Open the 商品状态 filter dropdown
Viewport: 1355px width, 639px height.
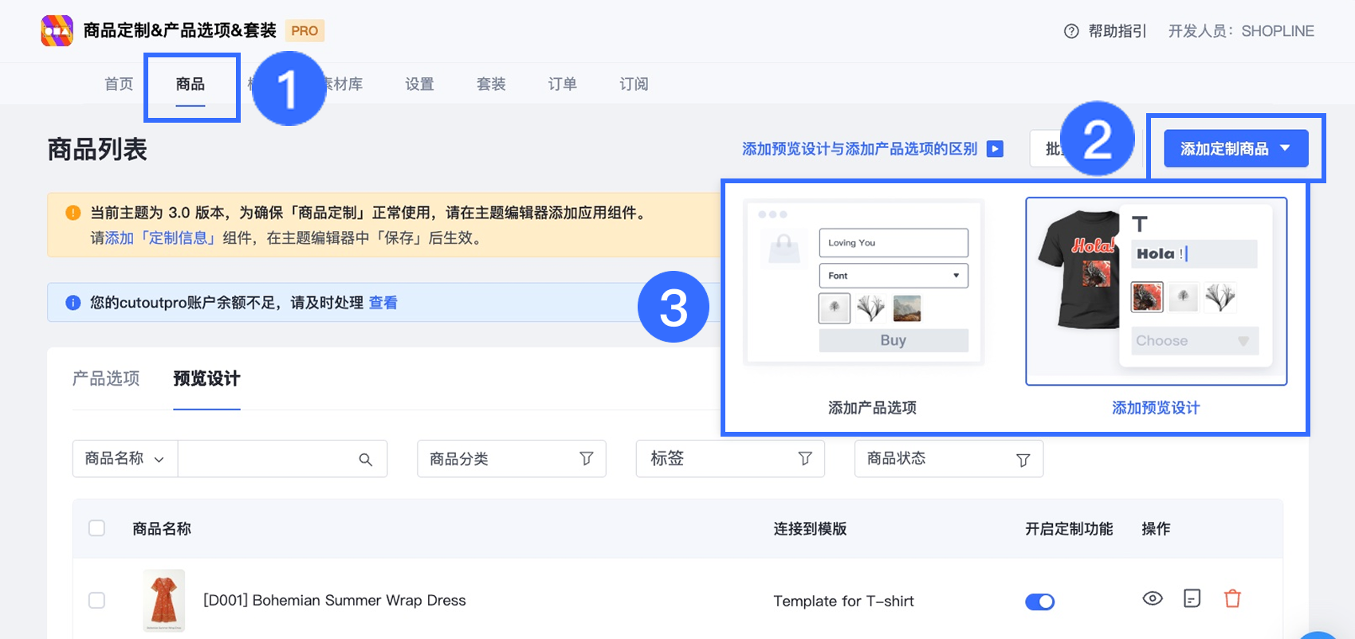point(949,459)
